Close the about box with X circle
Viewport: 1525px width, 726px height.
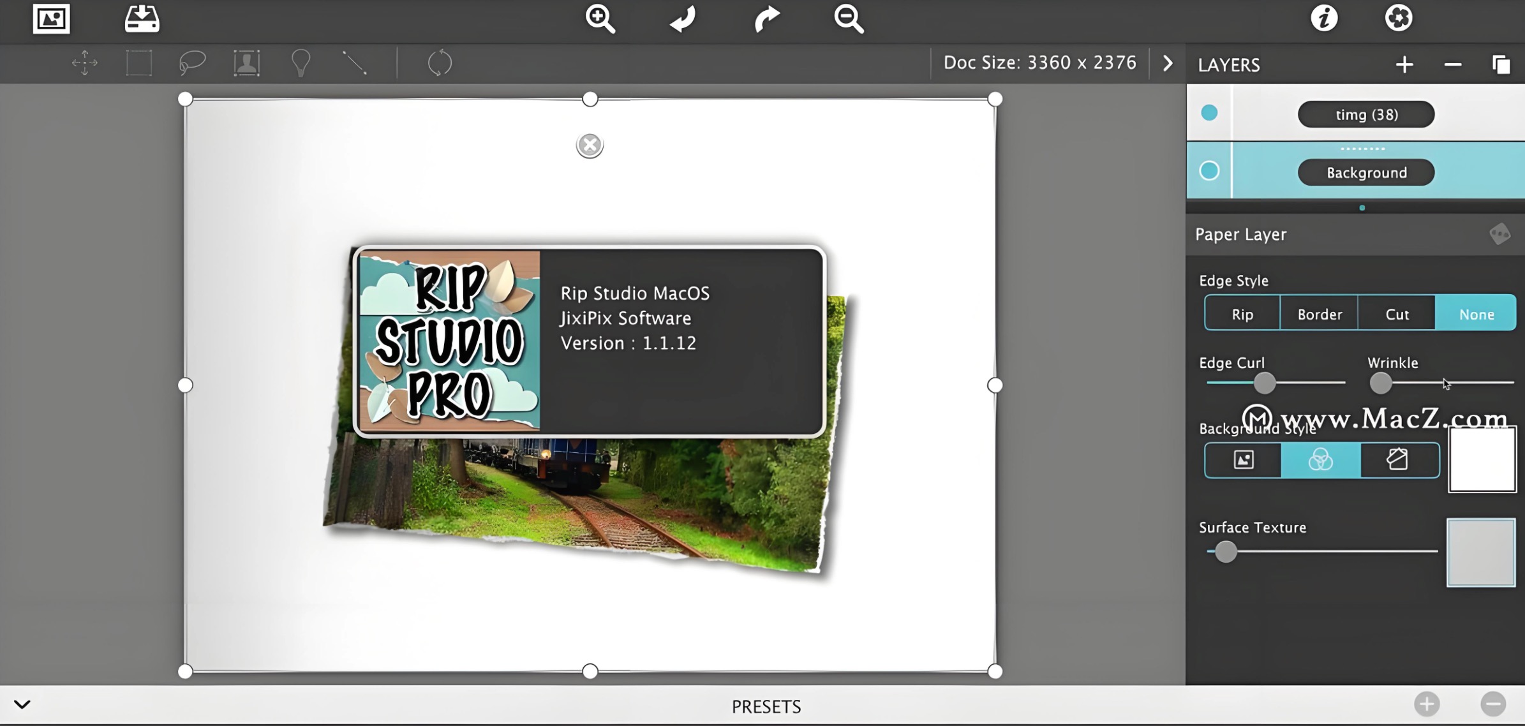[590, 145]
